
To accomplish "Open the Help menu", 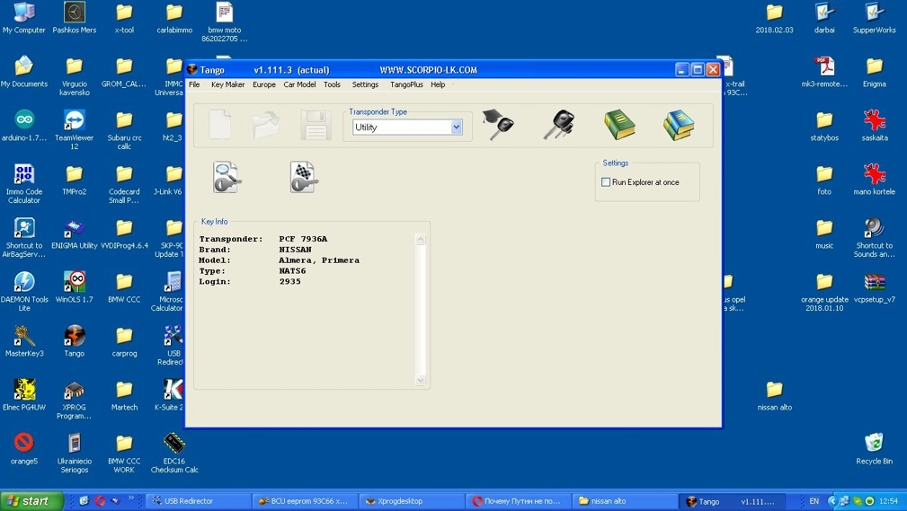I will (x=438, y=84).
